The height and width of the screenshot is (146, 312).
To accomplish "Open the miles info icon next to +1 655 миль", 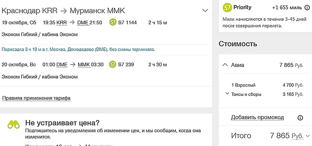I will (307, 8).
